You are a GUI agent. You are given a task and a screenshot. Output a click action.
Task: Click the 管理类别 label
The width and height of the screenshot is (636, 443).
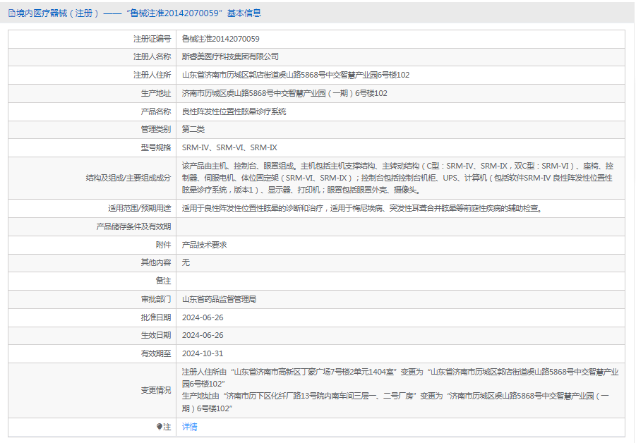tap(156, 129)
